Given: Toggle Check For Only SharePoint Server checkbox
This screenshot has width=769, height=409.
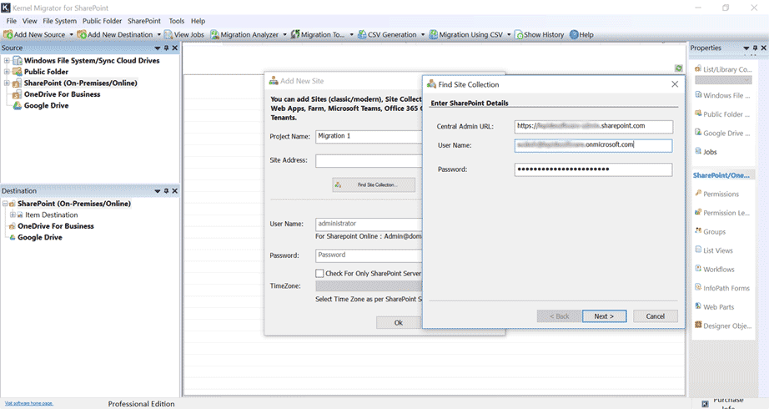Looking at the screenshot, I should 319,274.
